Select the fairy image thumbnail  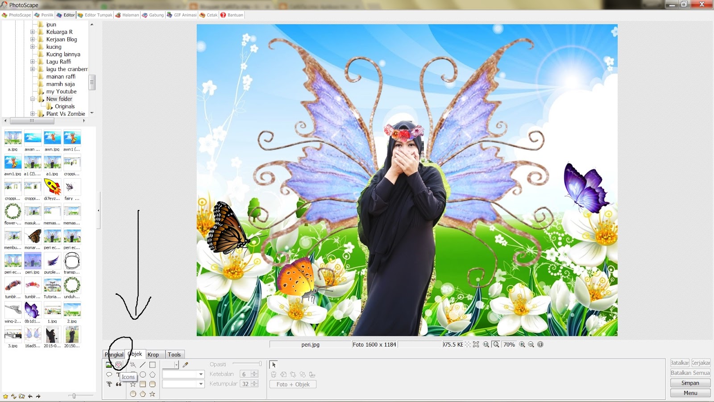point(72,188)
